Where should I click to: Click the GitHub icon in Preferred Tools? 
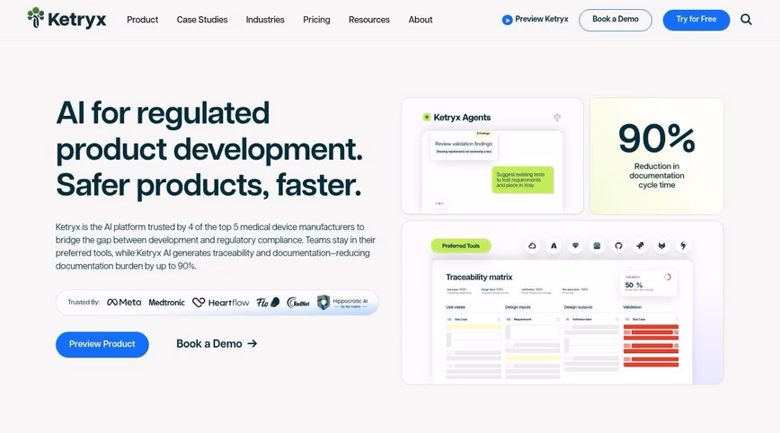[618, 245]
